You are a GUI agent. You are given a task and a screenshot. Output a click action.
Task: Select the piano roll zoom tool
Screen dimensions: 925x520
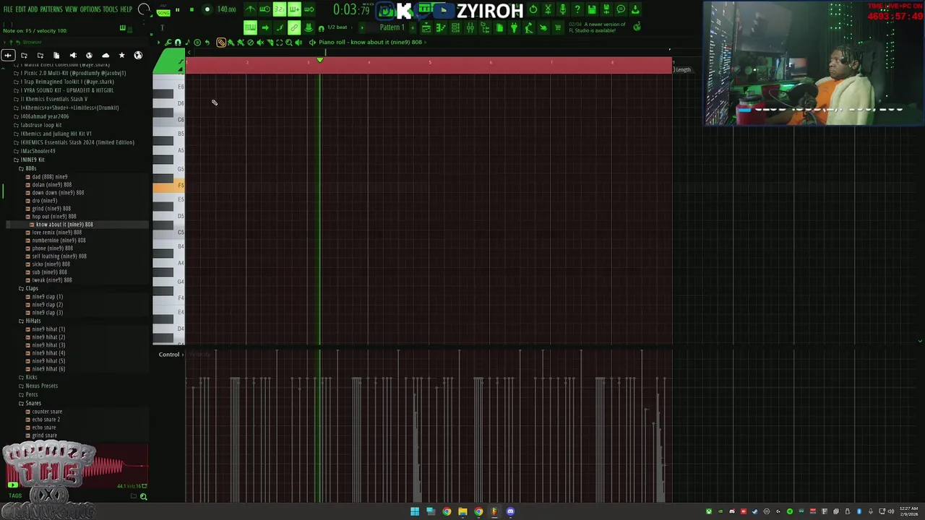[x=289, y=43]
